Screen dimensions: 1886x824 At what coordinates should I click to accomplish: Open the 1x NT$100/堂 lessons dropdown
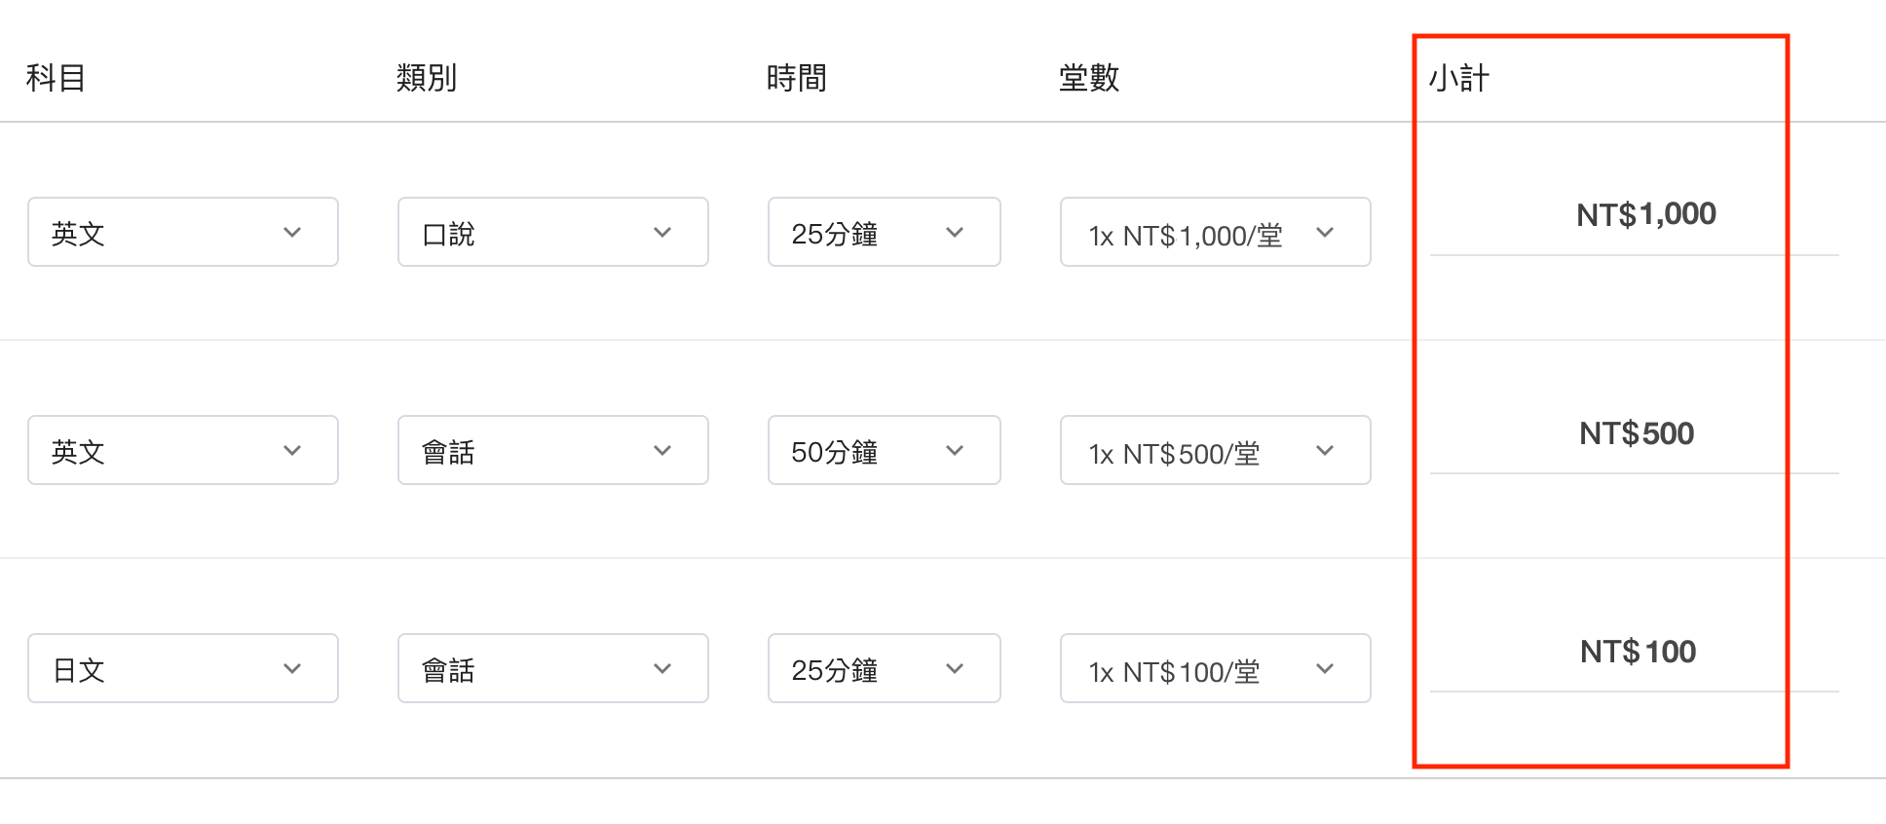pos(1216,668)
